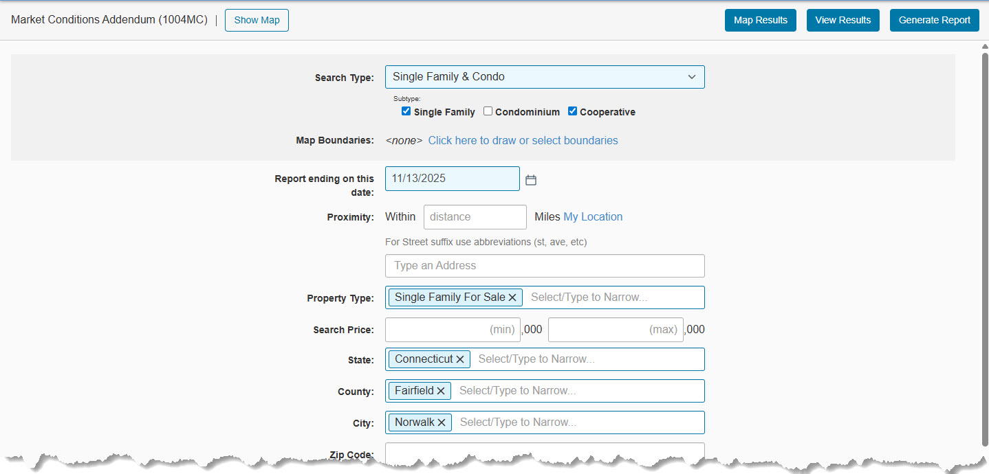This screenshot has height=474, width=989.
Task: Focus the minimum search price field
Action: click(x=453, y=330)
